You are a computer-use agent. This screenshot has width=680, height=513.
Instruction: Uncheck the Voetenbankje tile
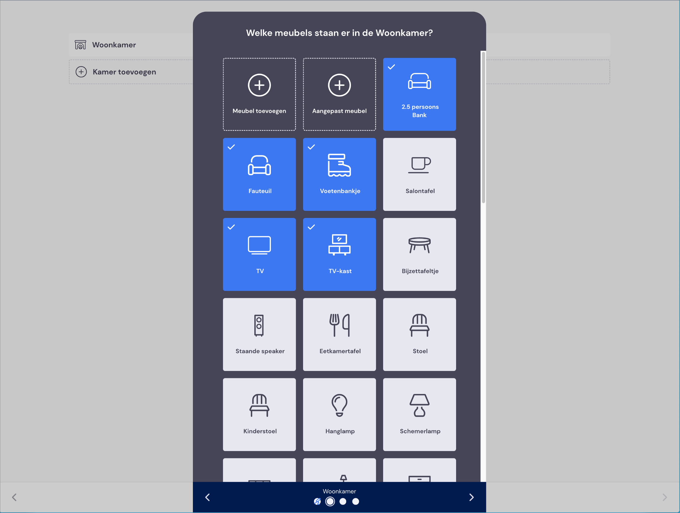pos(339,174)
